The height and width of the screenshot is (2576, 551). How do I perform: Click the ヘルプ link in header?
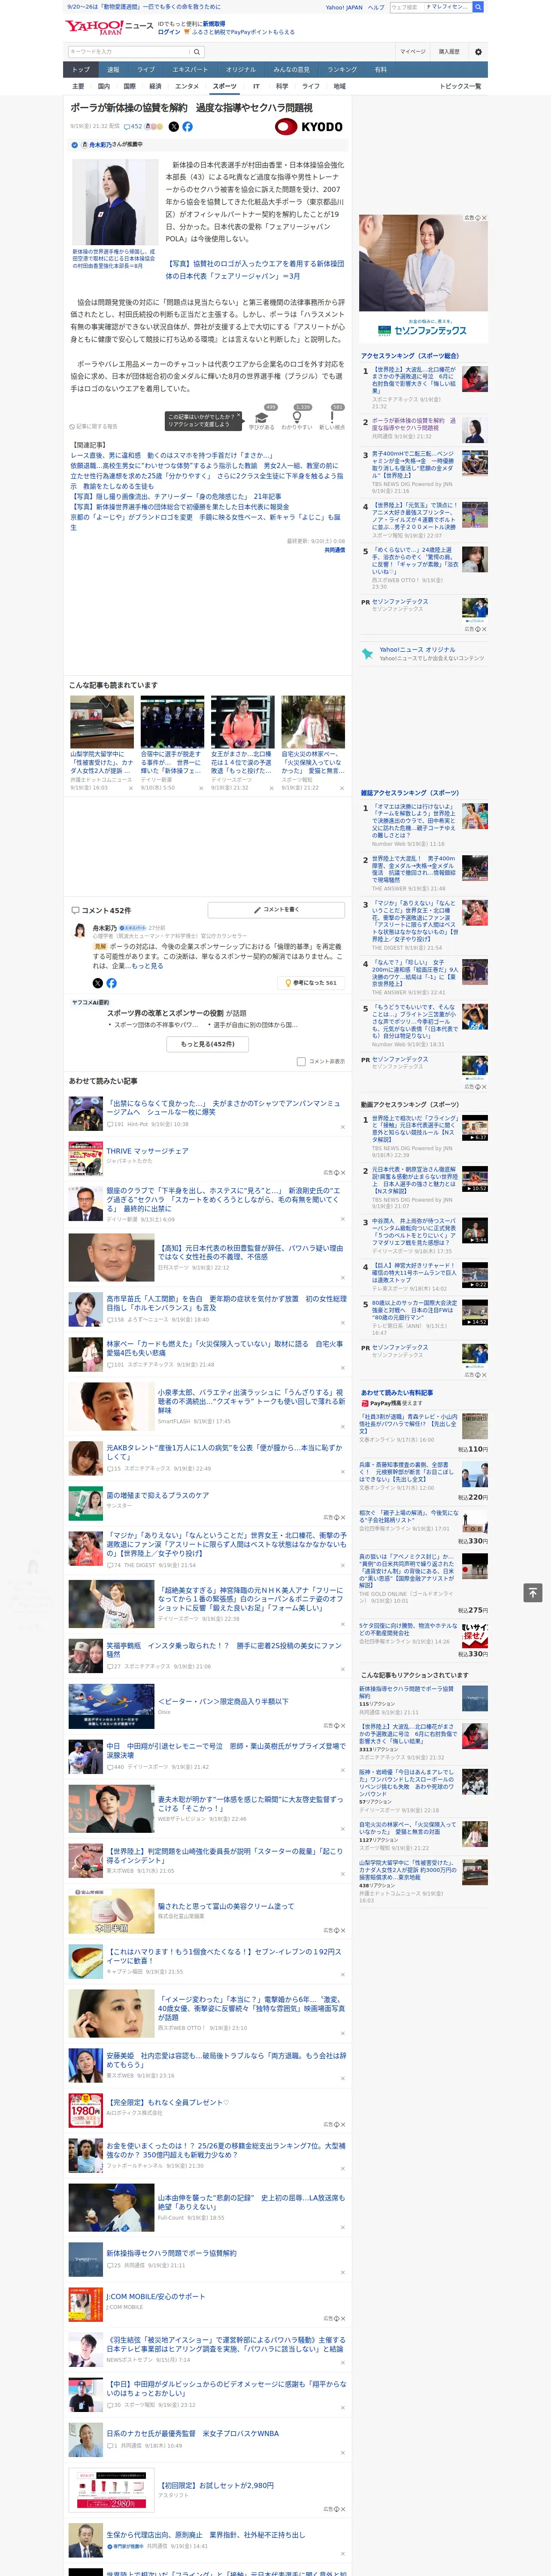[x=375, y=7]
